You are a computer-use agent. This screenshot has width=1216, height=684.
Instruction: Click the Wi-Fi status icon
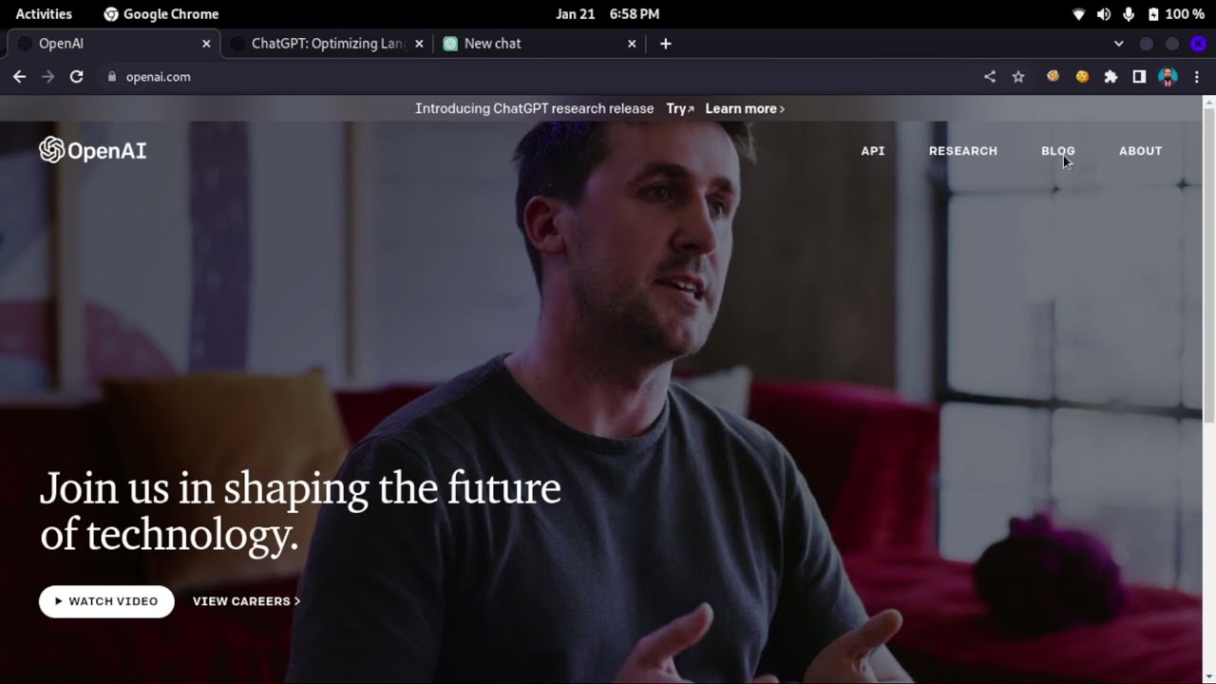point(1078,14)
